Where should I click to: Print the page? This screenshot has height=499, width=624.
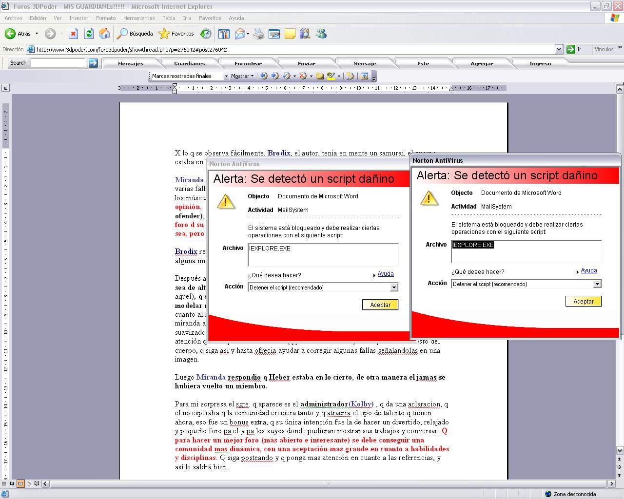pos(259,34)
